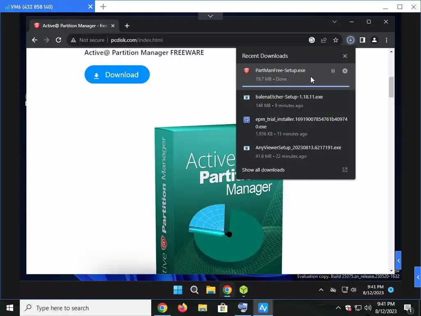Click the Chrome downloads toolbar icon

(x=350, y=40)
